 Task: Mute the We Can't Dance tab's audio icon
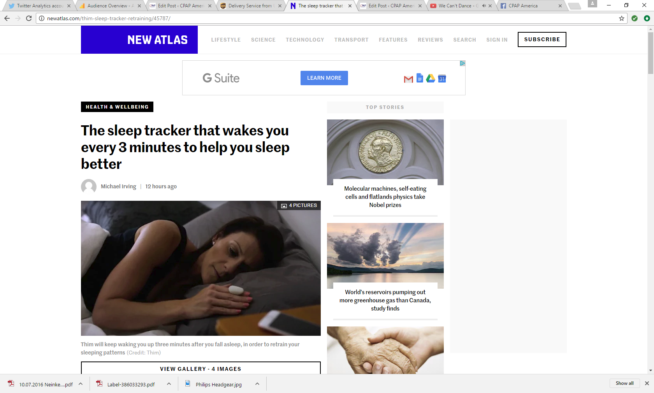[484, 6]
